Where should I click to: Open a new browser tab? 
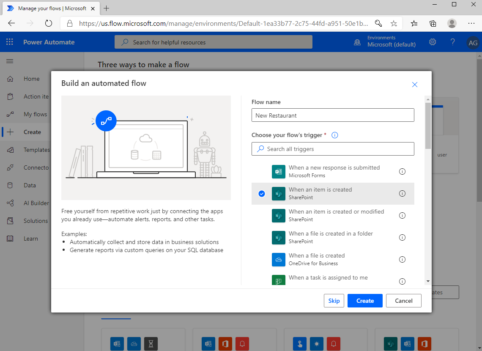[107, 8]
